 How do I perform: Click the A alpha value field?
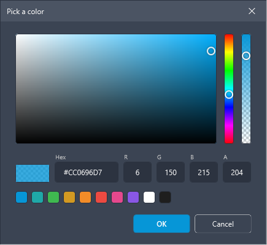click(x=237, y=172)
